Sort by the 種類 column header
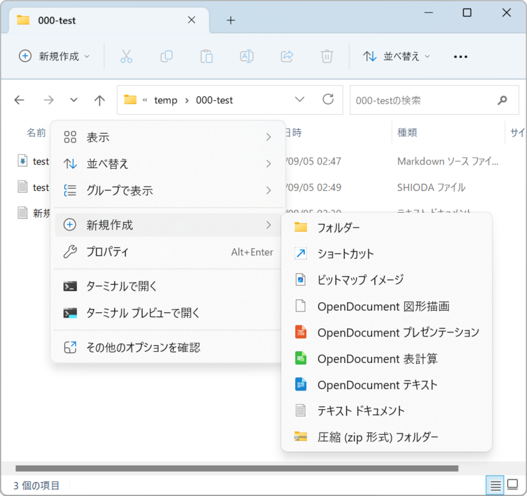The height and width of the screenshot is (496, 527). (x=407, y=132)
